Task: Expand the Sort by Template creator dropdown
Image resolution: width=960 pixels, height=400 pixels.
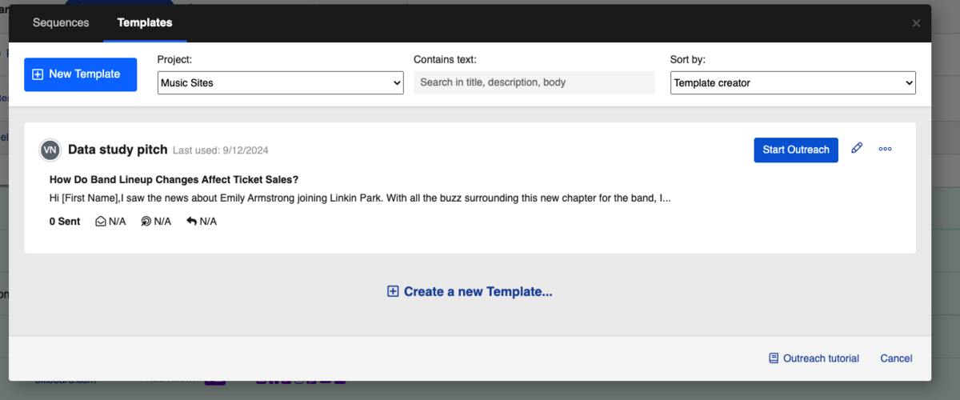Action: (x=792, y=82)
